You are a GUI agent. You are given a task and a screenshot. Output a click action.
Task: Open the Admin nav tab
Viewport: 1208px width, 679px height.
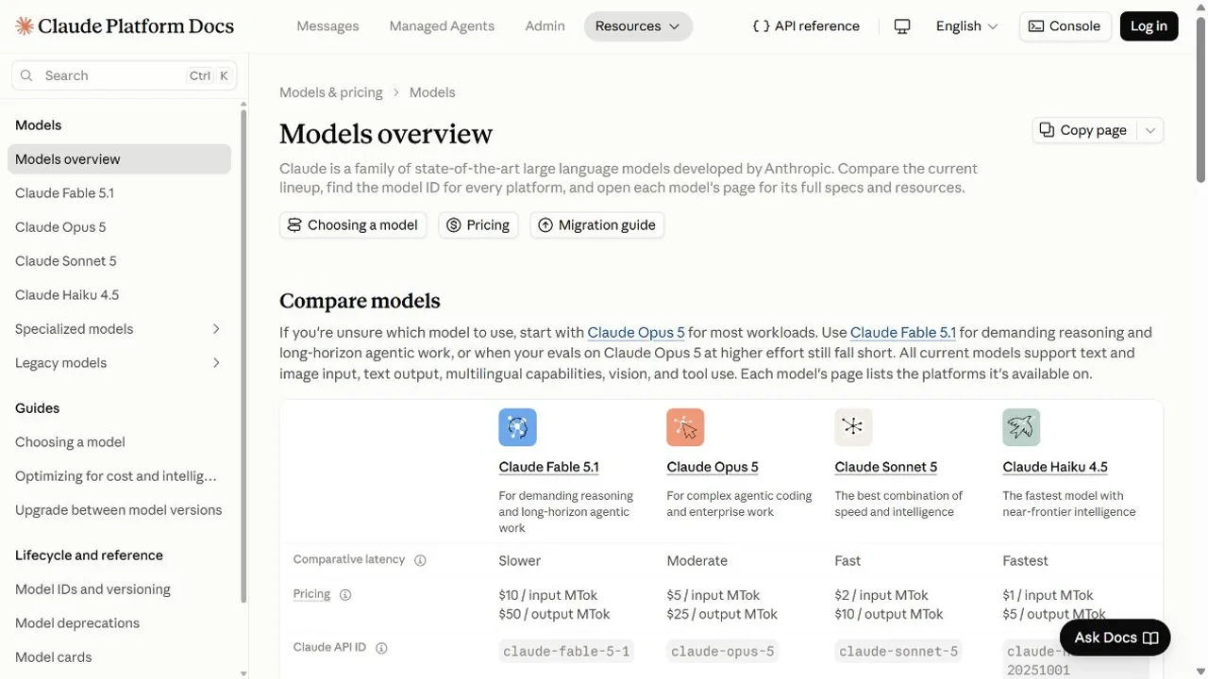coord(545,26)
